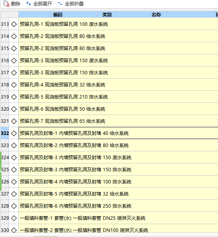Click 全部折叠 collapse all icon
The width and height of the screenshot is (218, 237).
60,4
